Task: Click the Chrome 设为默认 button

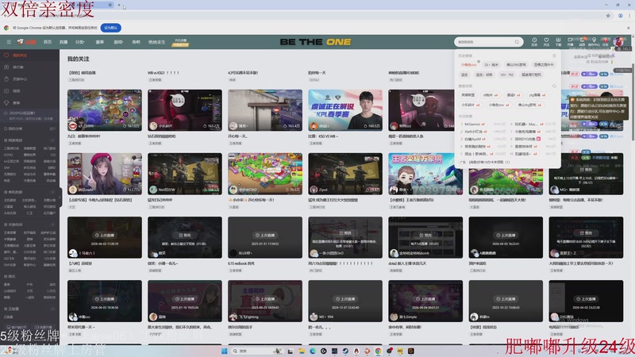Action: tap(110, 28)
